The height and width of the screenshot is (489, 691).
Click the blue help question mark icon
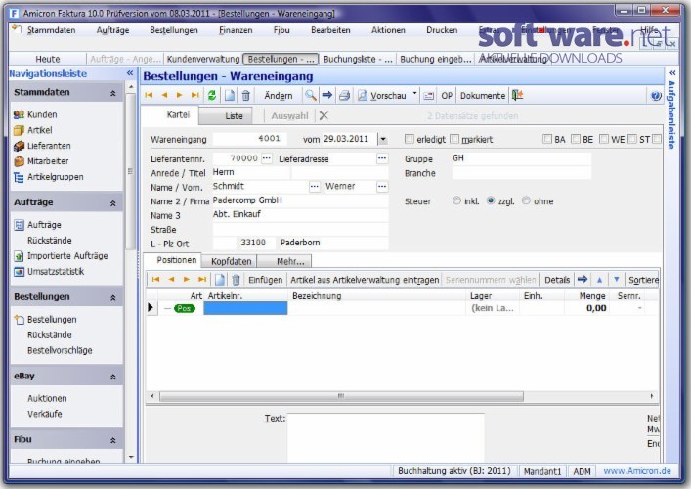pyautogui.click(x=656, y=96)
